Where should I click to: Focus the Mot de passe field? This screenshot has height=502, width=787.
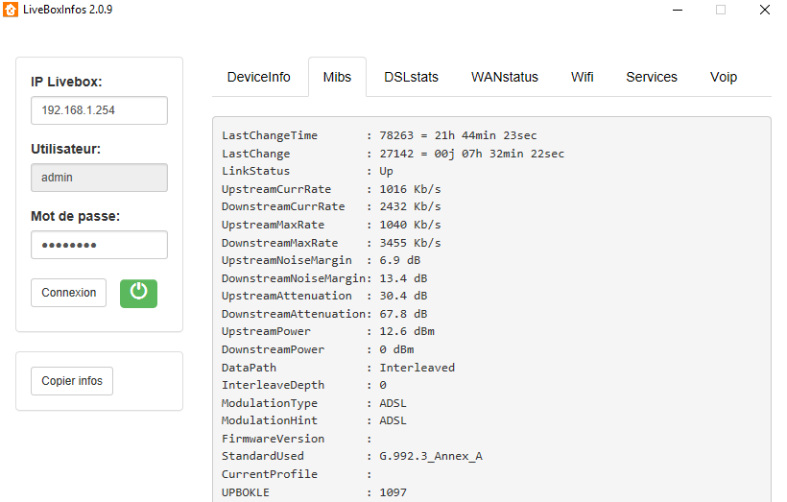(100, 245)
